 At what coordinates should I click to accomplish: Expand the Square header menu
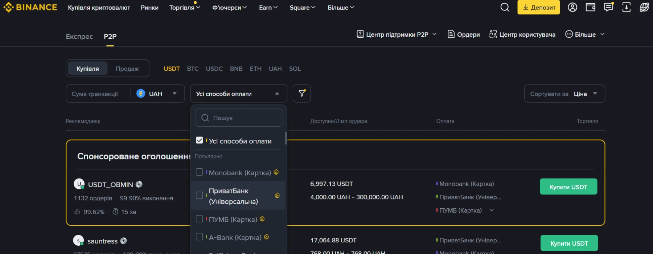(303, 7)
